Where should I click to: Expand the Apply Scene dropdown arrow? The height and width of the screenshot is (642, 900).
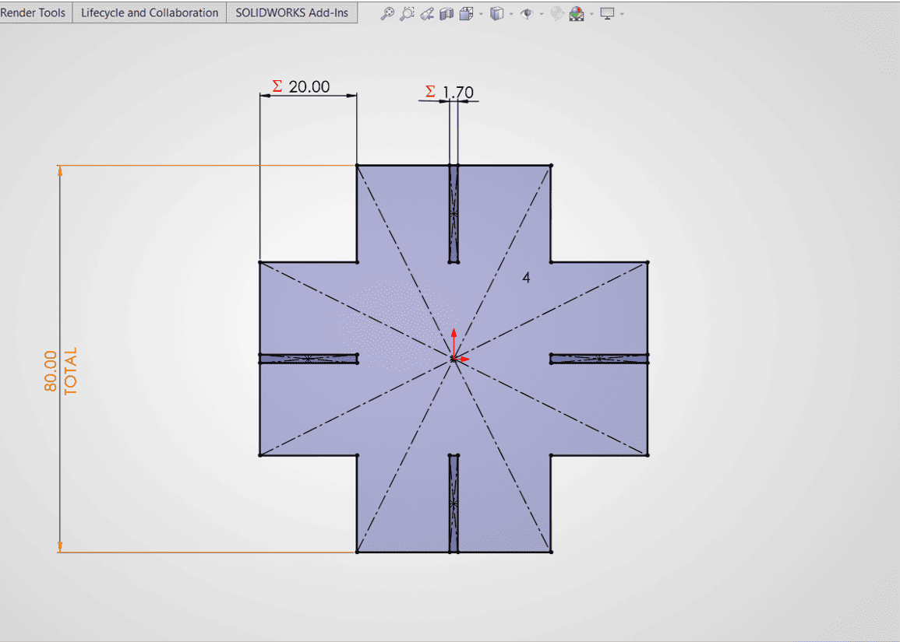point(591,14)
